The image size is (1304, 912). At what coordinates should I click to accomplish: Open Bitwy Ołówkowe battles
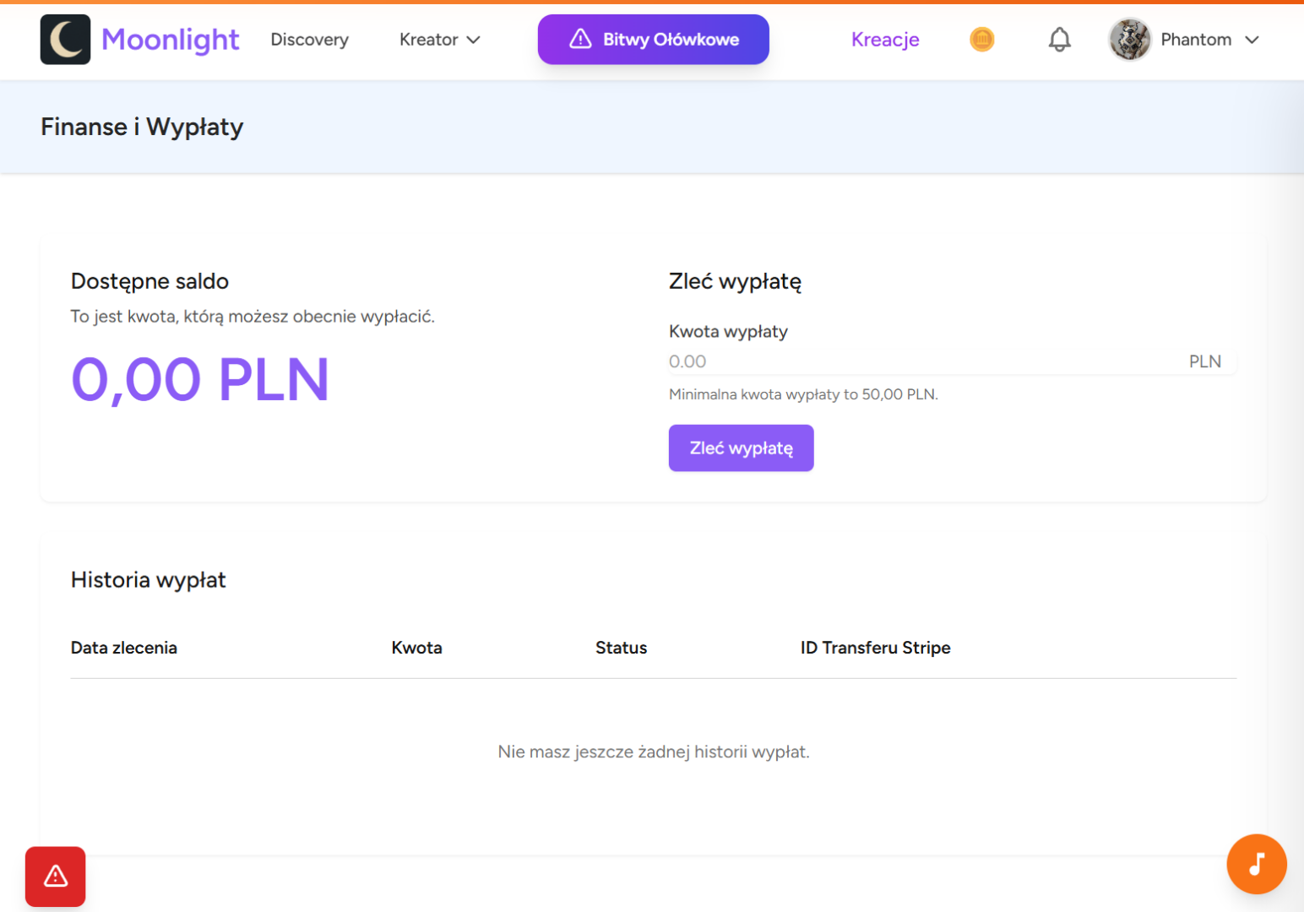click(671, 40)
